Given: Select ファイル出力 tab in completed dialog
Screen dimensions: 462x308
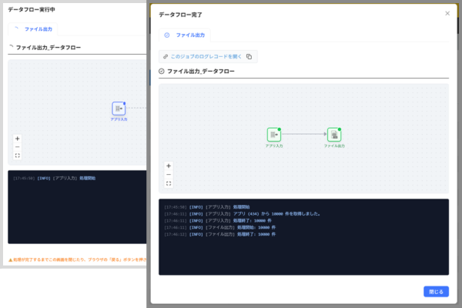Looking at the screenshot, I should (185, 35).
